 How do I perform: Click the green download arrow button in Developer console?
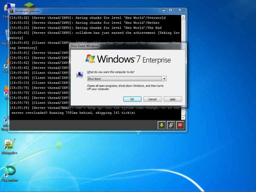[162, 125]
